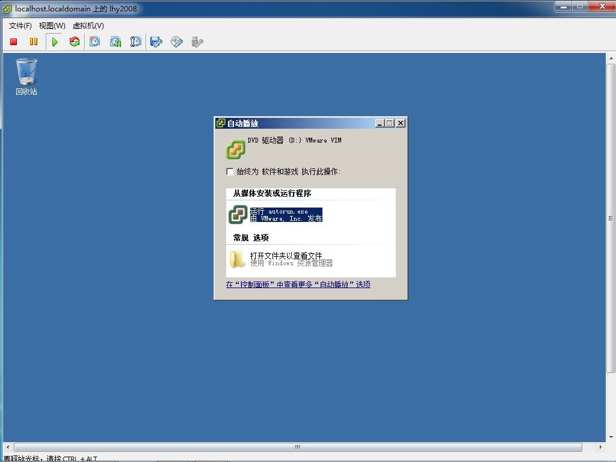The width and height of the screenshot is (616, 462).
Task: Click the AutoPlay dialog title icon
Action: [221, 123]
